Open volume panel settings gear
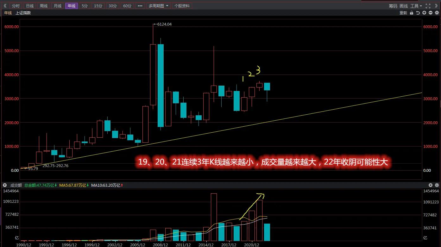Image resolution: width=441 pixels, height=247 pixels. pyautogui.click(x=437, y=185)
